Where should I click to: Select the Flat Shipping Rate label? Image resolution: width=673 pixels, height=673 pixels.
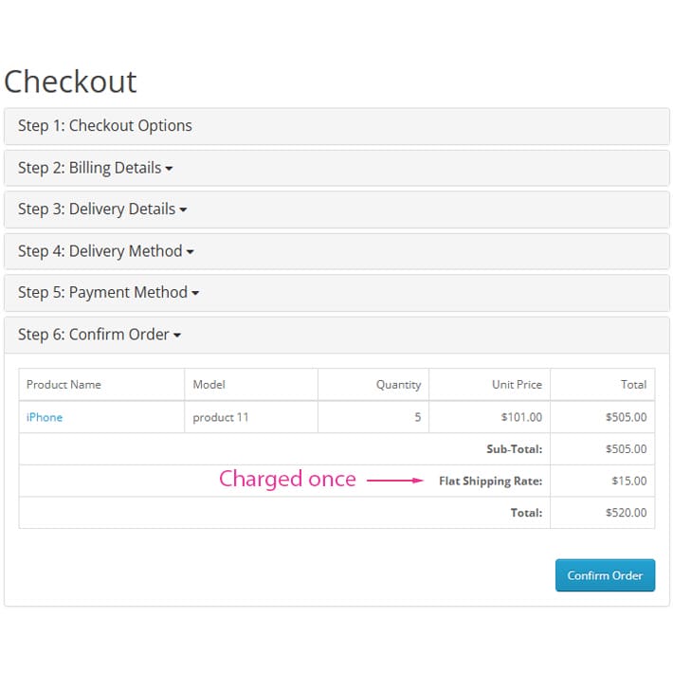pos(491,482)
